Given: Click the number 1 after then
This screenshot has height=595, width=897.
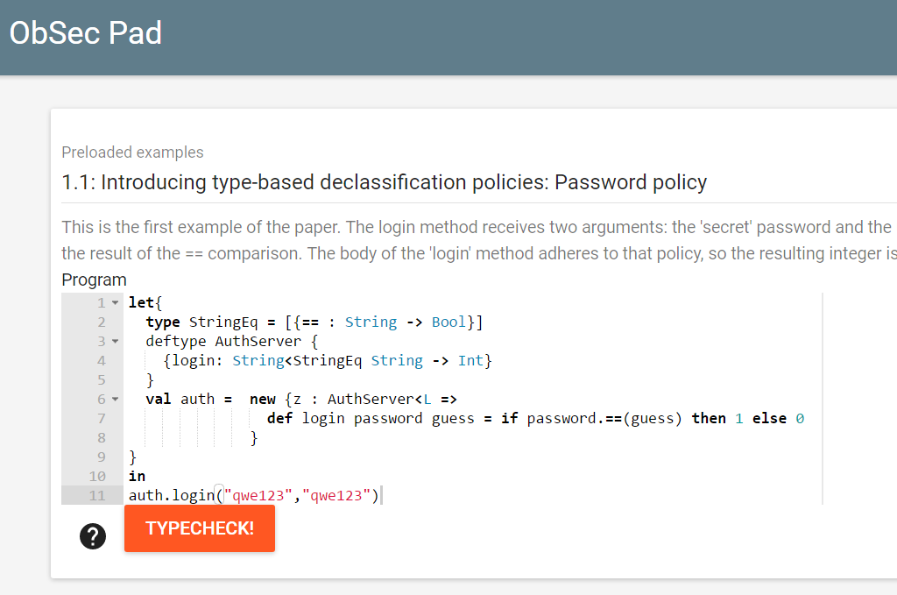Looking at the screenshot, I should tap(739, 419).
